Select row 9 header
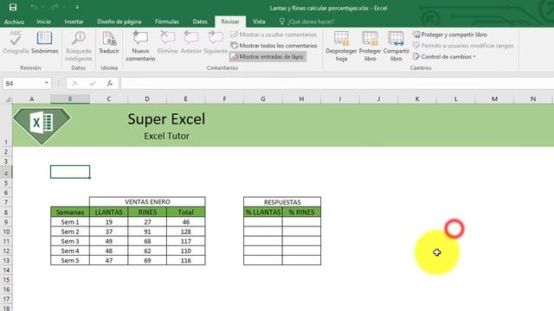The image size is (554, 311). click(6, 222)
